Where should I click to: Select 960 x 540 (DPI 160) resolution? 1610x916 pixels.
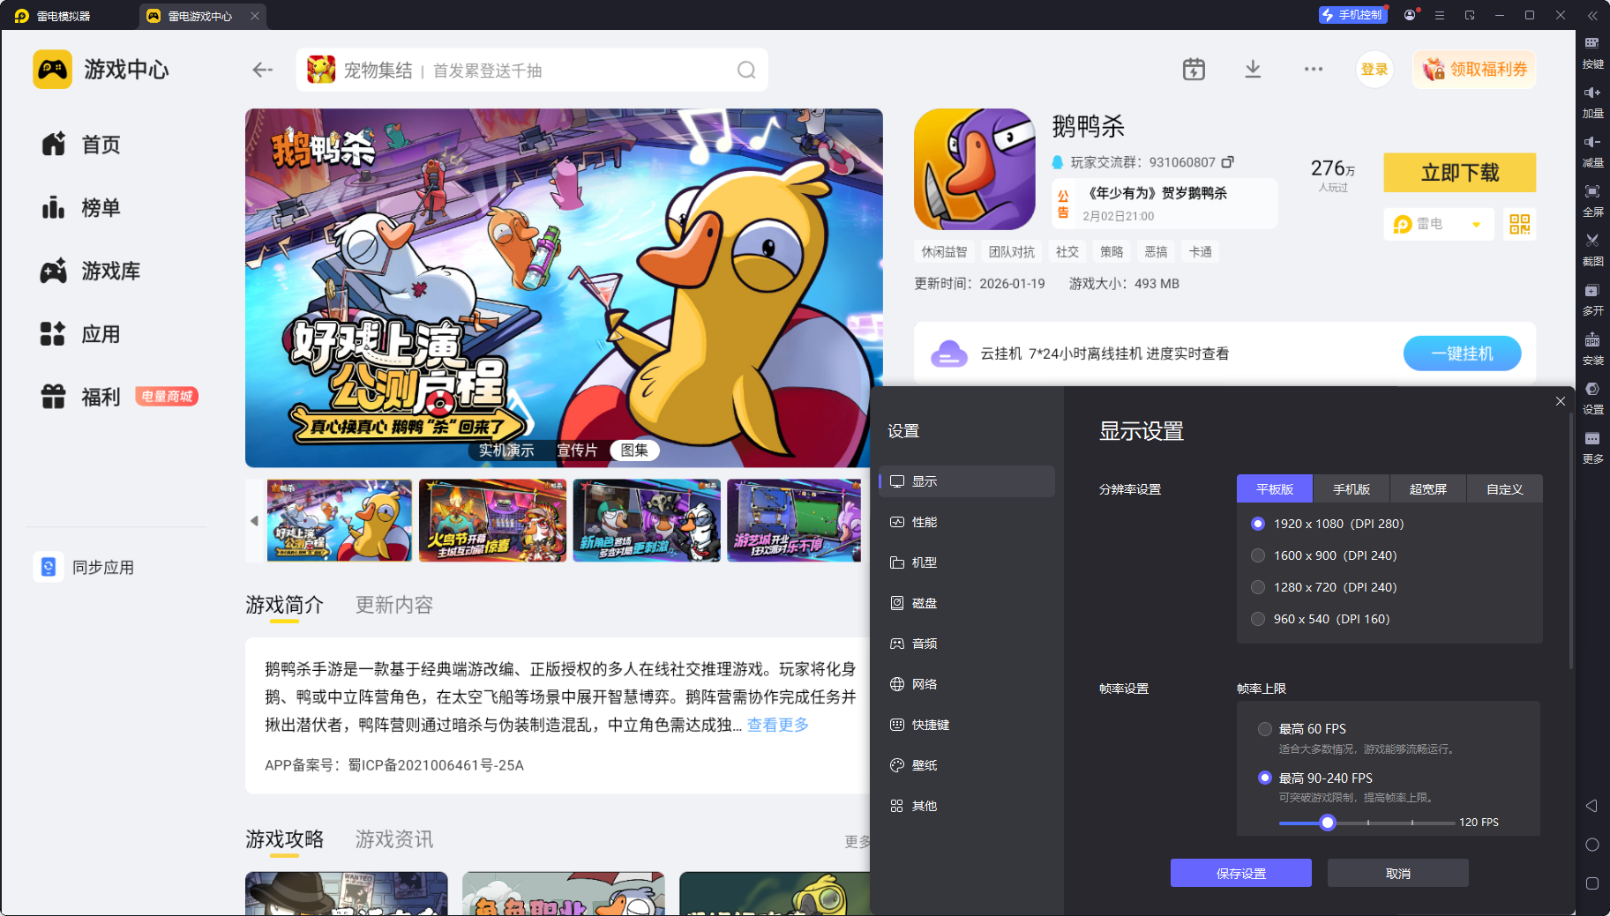[1258, 619]
